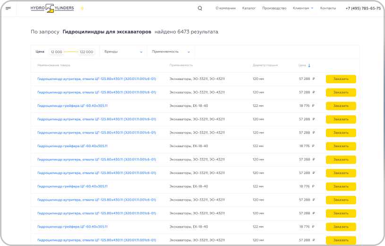Click the HydroCylinders logo

tap(52, 8)
